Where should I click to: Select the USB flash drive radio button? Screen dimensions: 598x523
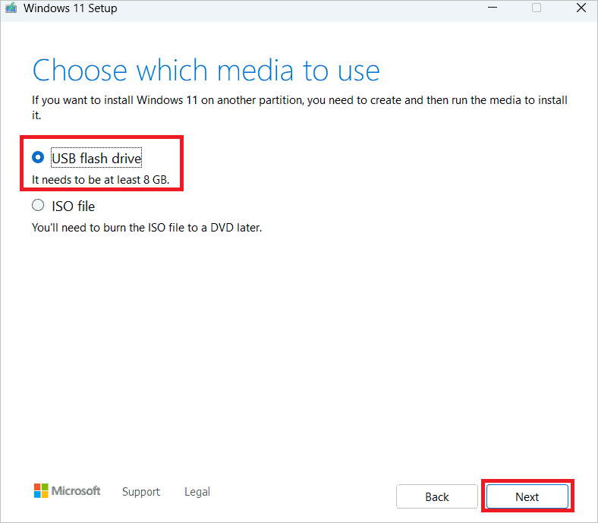(38, 157)
